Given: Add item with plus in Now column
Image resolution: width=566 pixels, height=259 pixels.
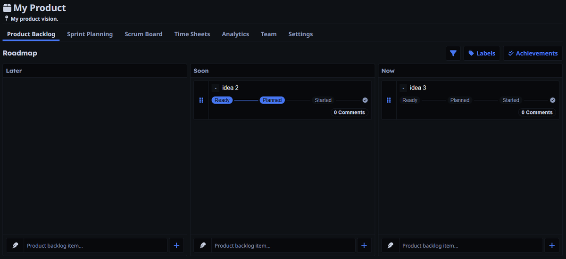Looking at the screenshot, I should tap(552, 245).
